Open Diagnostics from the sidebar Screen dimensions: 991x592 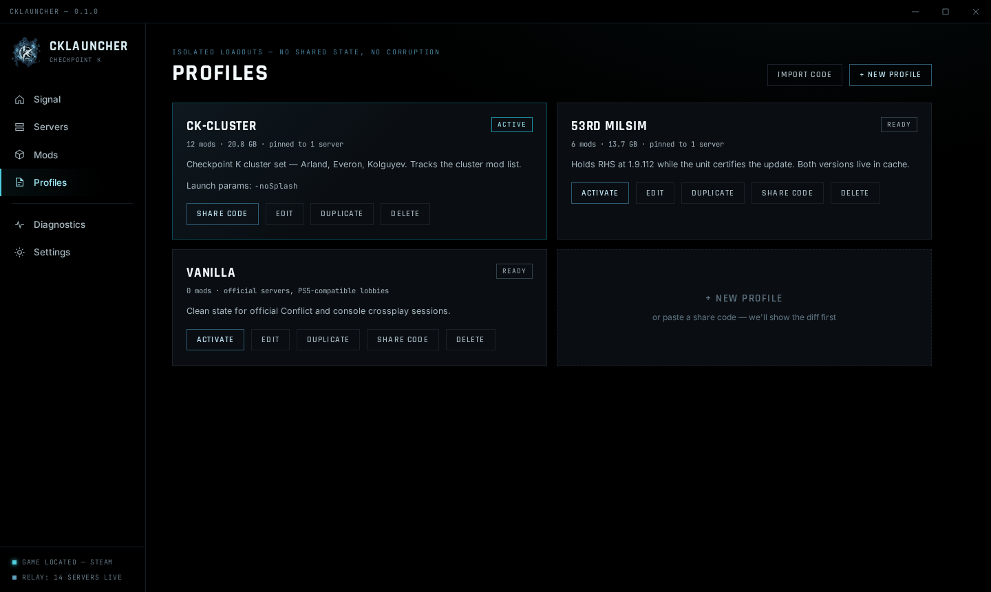coord(72,224)
